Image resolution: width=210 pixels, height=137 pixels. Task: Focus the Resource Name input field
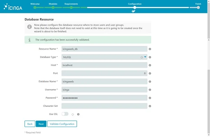tap(104, 49)
